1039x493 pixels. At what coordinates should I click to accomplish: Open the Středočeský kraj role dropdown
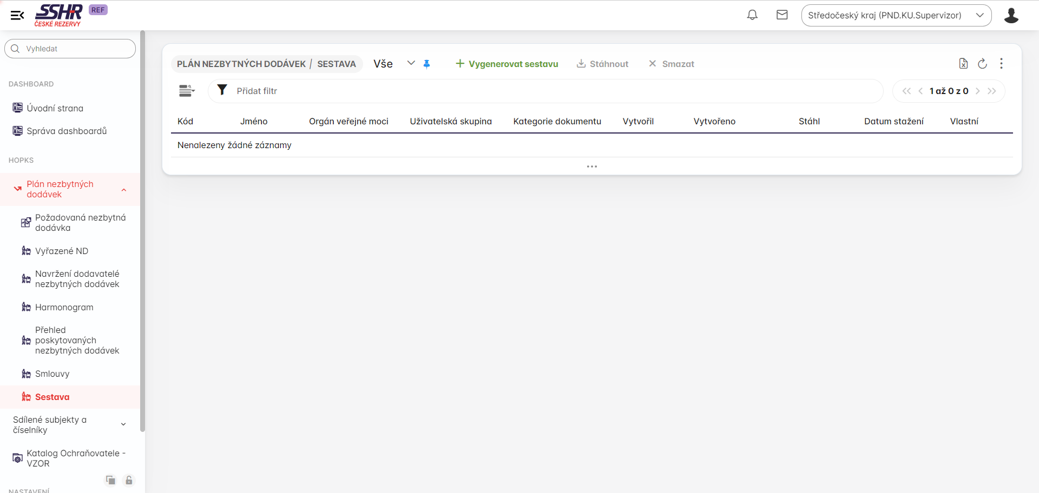point(896,15)
